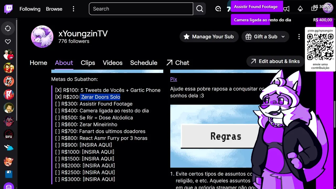Pop out the Chat link
Screen dimensions: 336x189
point(178,63)
